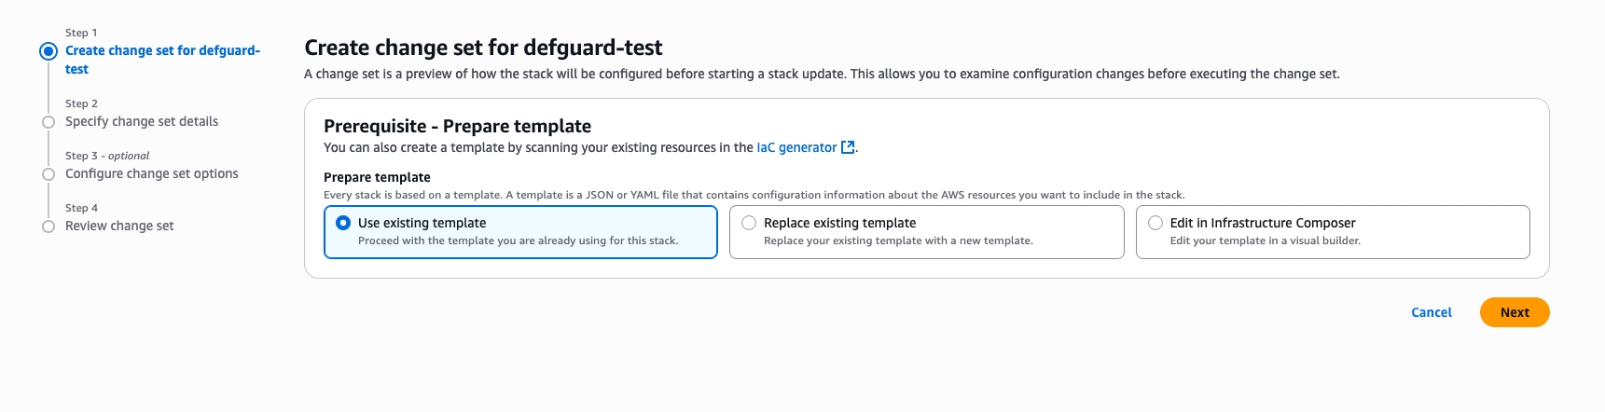Jump to Specify change set details step
The width and height of the screenshot is (1605, 412).
pyautogui.click(x=142, y=122)
